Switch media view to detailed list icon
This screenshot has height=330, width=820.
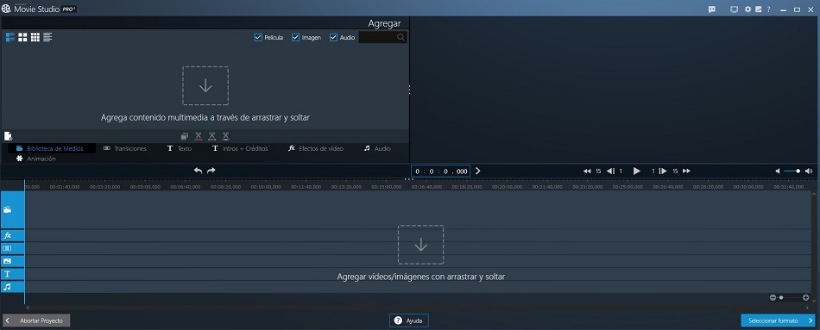10,37
